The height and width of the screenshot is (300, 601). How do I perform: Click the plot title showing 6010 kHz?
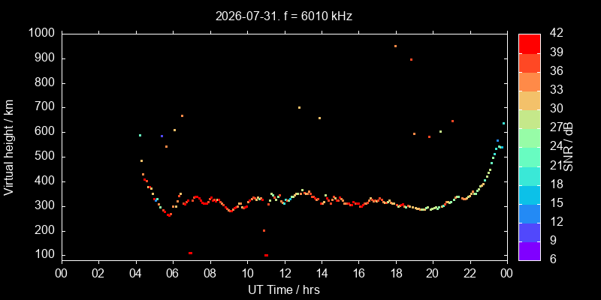tap(284, 16)
